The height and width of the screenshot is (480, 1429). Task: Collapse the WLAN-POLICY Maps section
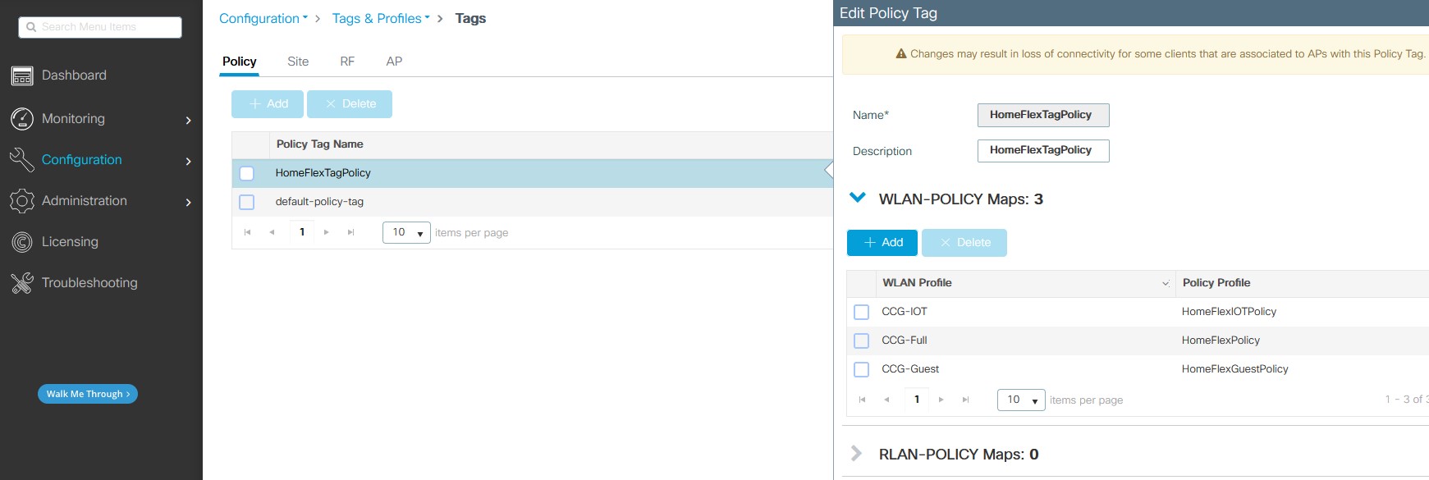(x=858, y=198)
